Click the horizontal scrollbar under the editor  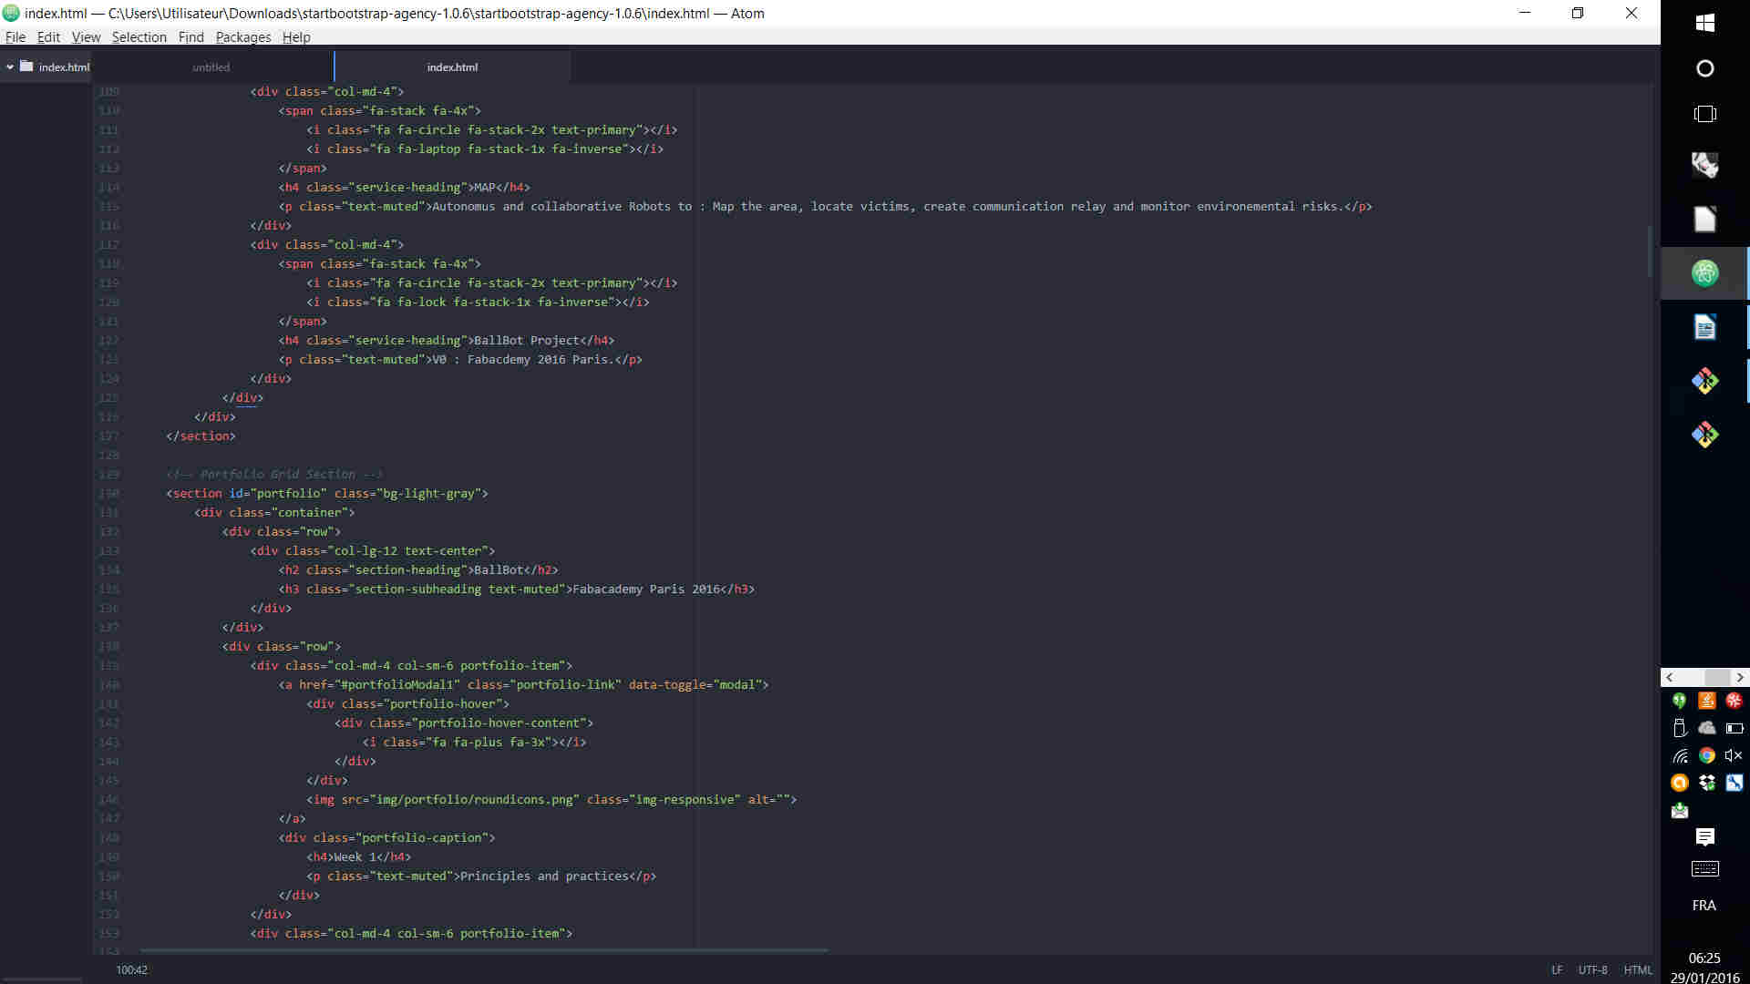click(483, 950)
